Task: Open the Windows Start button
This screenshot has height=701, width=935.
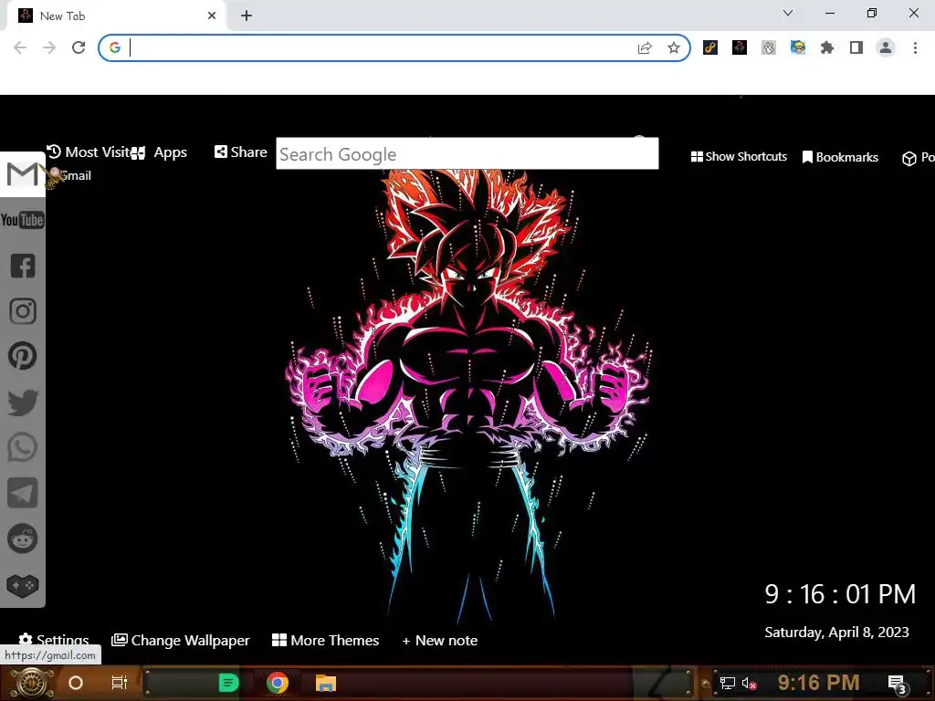Action: [30, 683]
